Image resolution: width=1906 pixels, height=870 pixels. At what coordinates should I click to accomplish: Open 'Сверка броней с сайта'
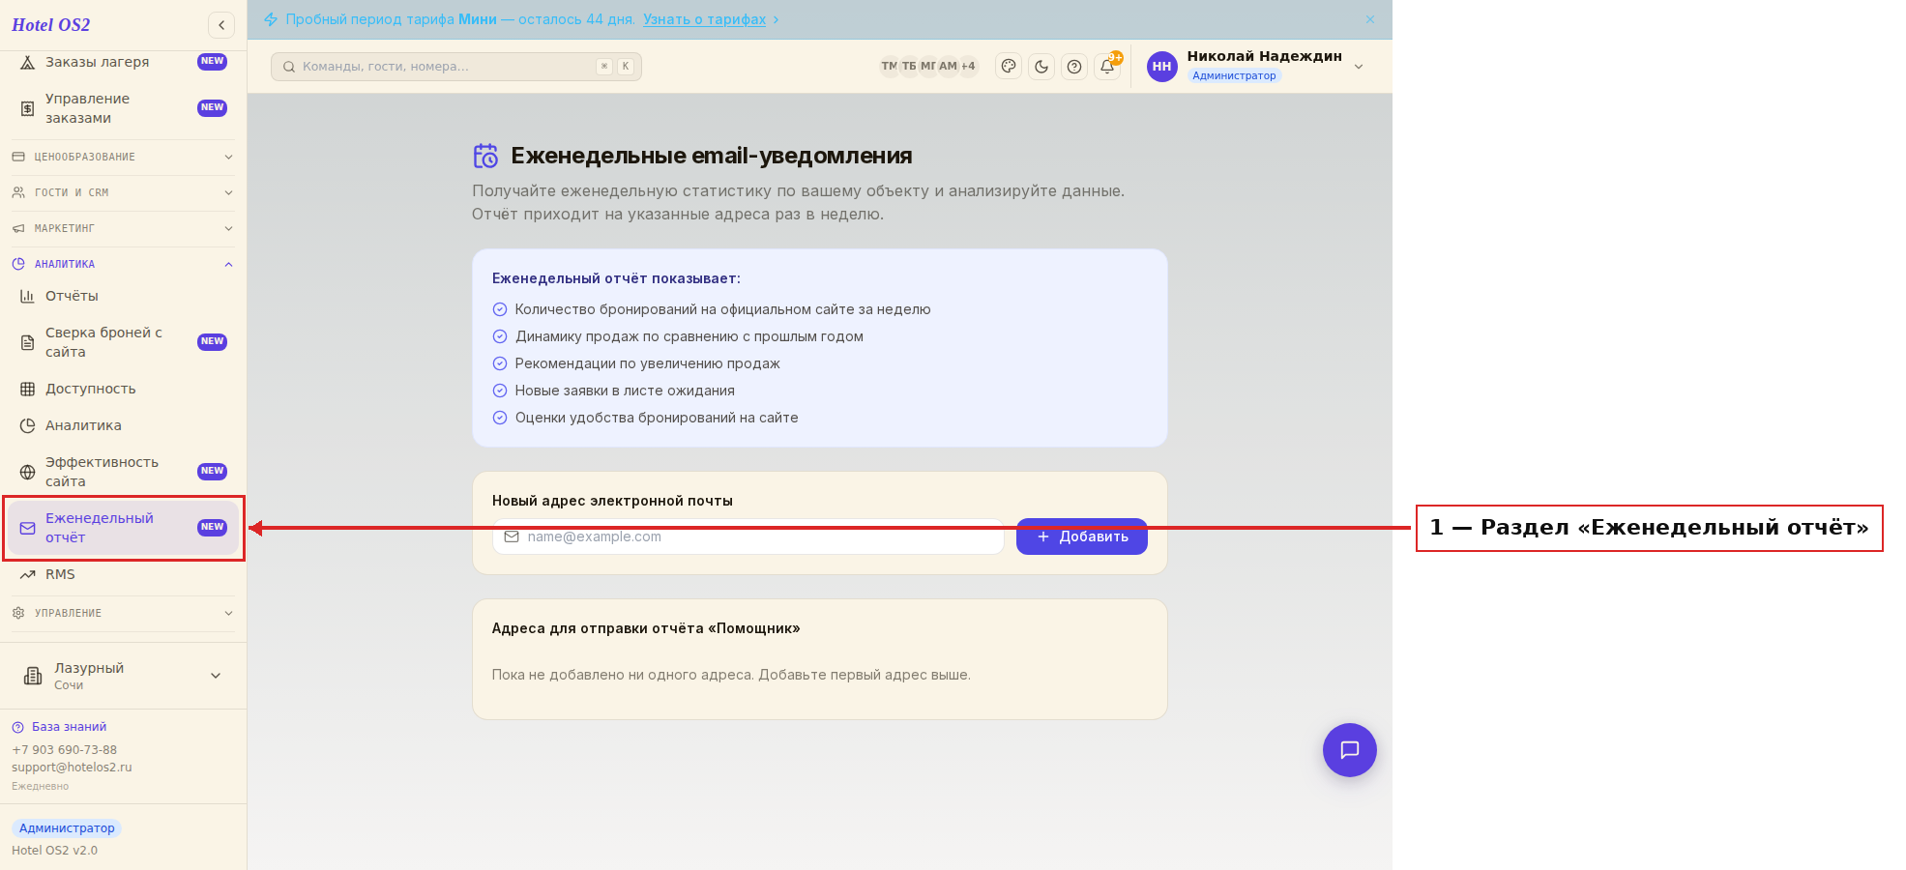123,342
